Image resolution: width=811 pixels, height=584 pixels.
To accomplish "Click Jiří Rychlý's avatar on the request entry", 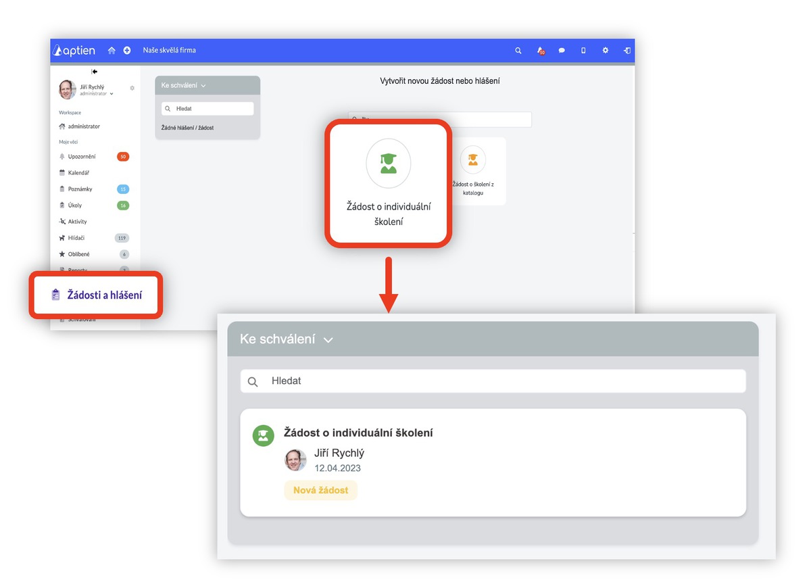I will click(x=295, y=460).
